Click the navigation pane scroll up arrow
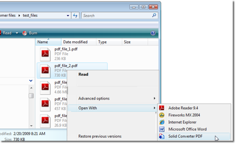The image size is (236, 144). pyautogui.click(x=31, y=88)
